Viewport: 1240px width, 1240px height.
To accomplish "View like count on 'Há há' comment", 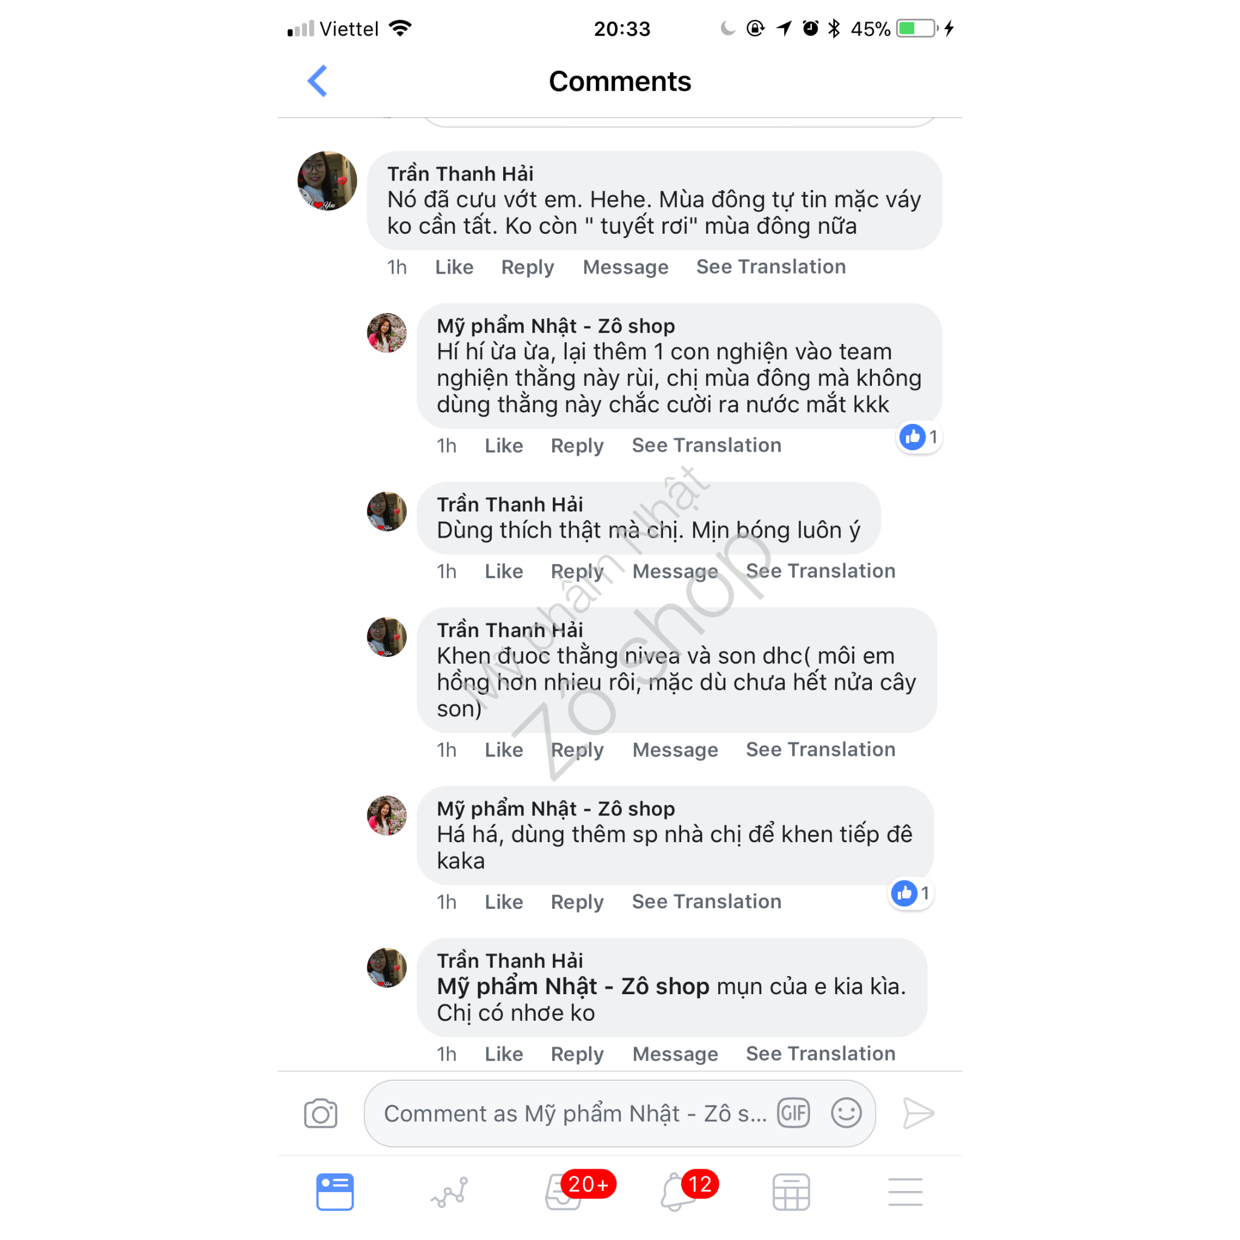I will coord(911,894).
